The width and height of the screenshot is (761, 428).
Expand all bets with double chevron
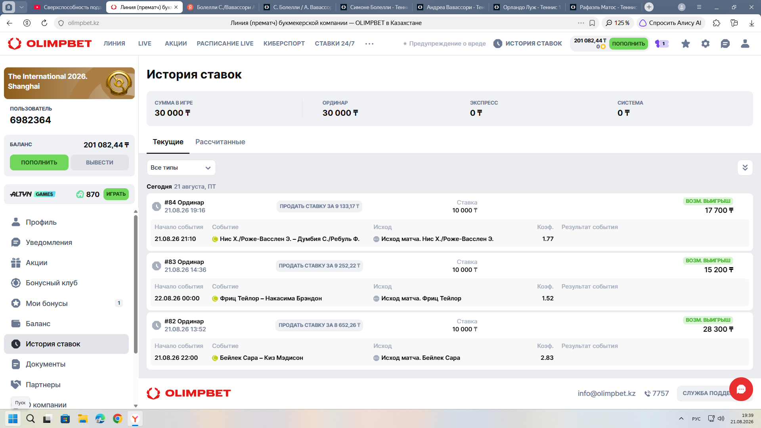(745, 168)
